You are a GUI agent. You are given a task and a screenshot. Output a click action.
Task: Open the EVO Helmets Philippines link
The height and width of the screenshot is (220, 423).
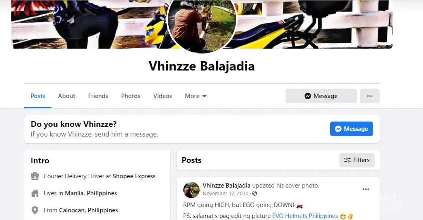pyautogui.click(x=305, y=216)
